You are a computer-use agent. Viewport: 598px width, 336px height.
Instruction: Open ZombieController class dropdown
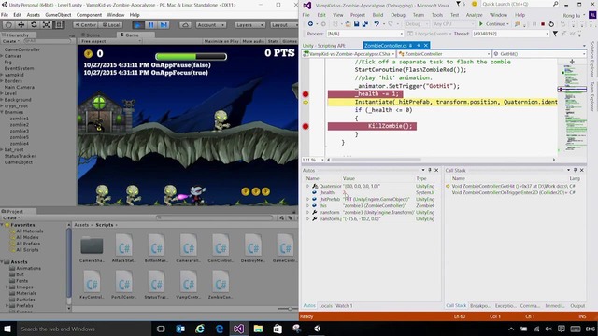(444, 54)
